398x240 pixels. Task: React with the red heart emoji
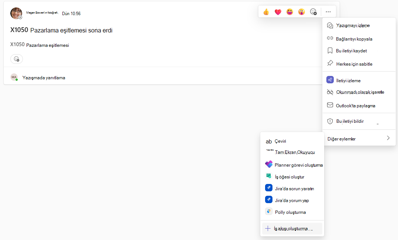[278, 12]
